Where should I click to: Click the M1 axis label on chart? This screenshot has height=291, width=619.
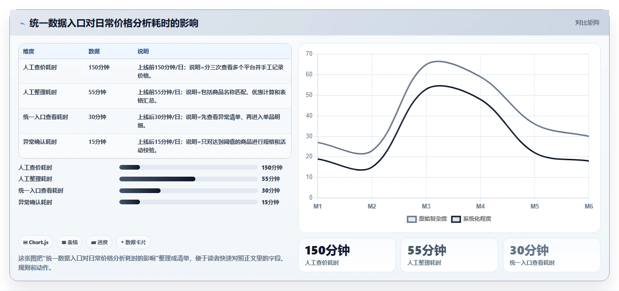point(318,206)
